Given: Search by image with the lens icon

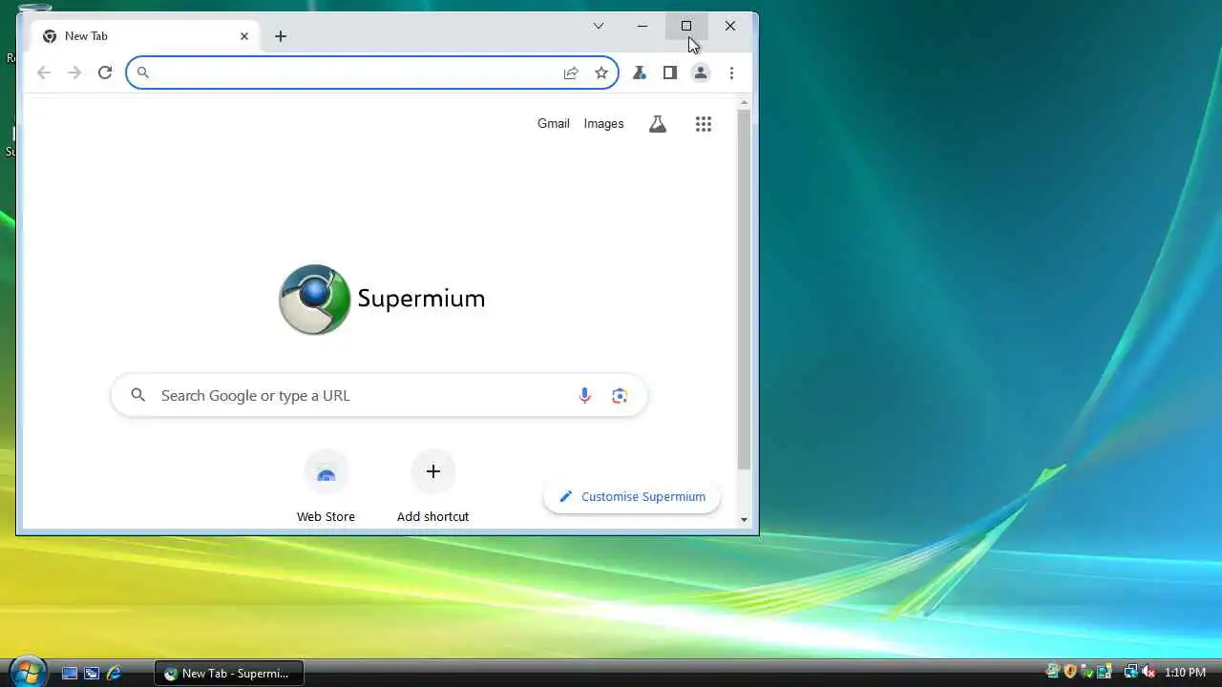Looking at the screenshot, I should (x=620, y=395).
